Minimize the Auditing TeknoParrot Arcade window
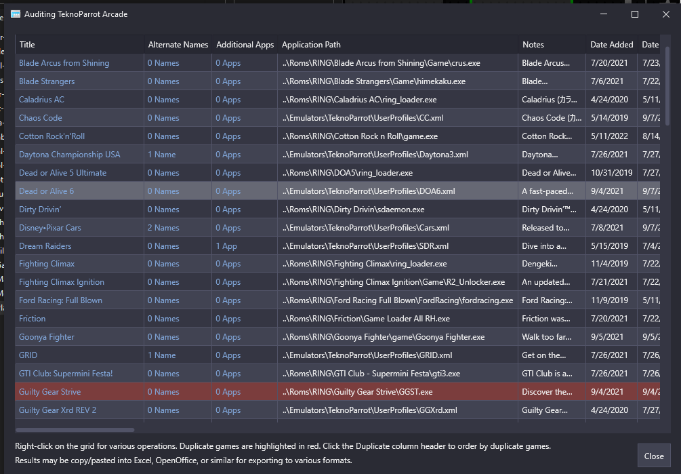Image resolution: width=681 pixels, height=474 pixels. pyautogui.click(x=603, y=14)
